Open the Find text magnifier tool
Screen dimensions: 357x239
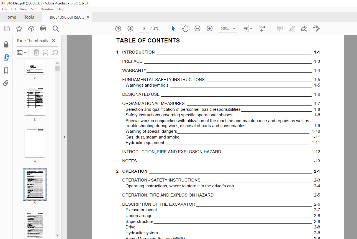[56, 28]
